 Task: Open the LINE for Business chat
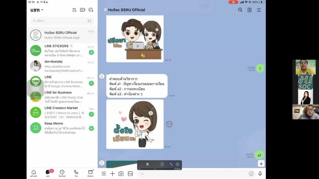pos(62,97)
